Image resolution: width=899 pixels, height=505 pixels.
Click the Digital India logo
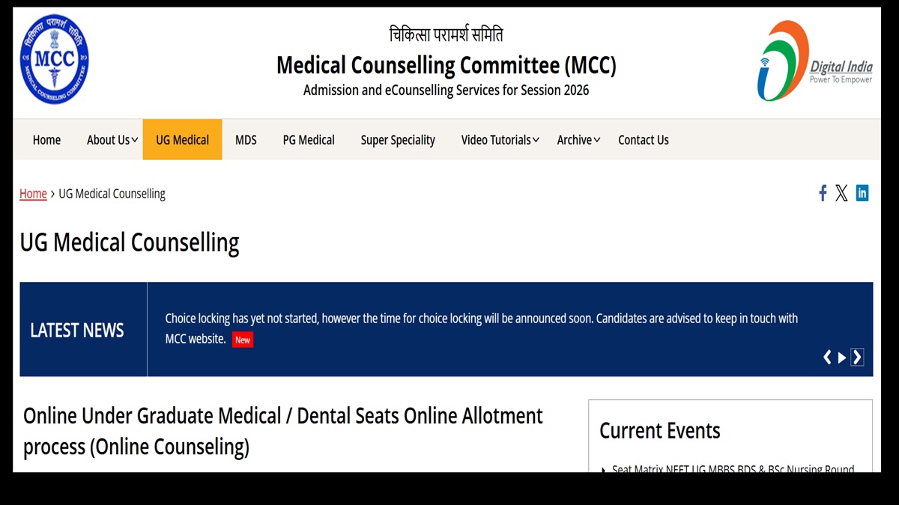tap(814, 61)
